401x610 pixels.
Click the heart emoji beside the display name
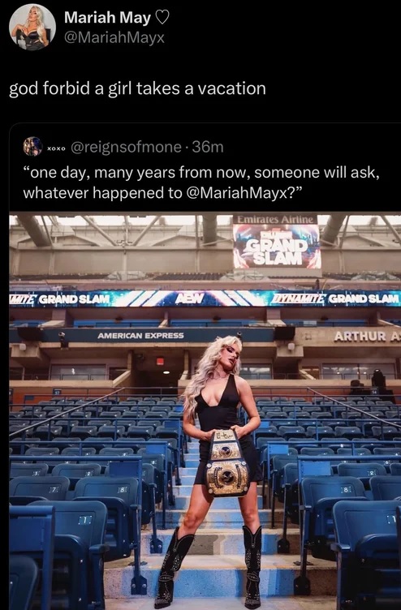[x=162, y=18]
